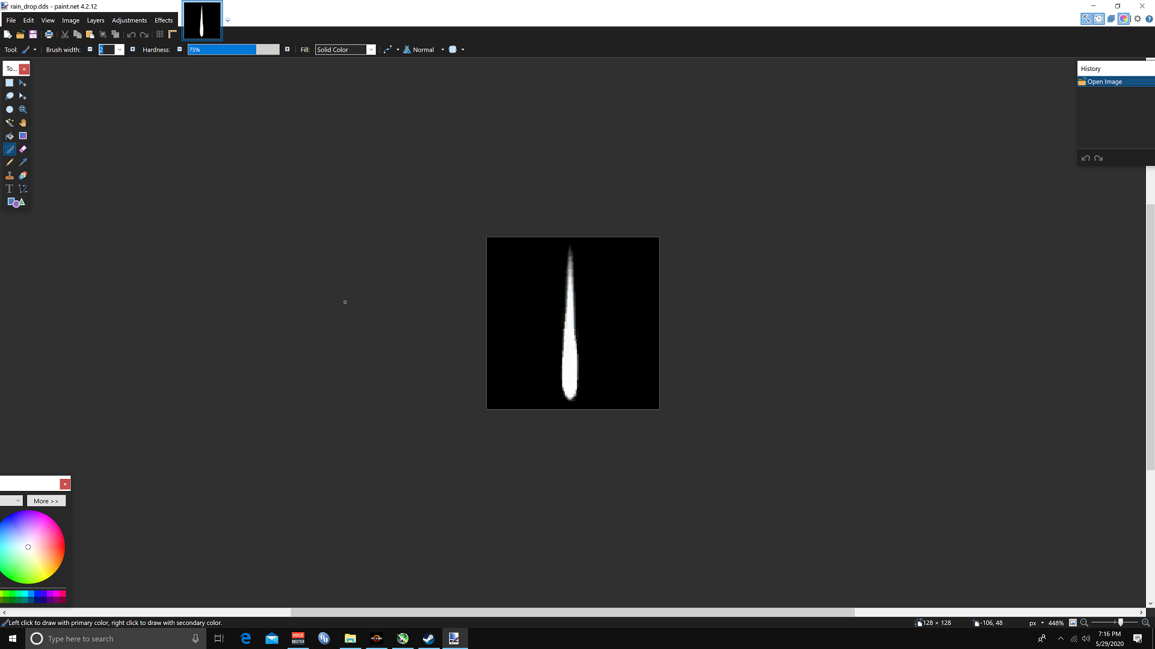Click the More >> colors button
Image resolution: width=1155 pixels, height=649 pixels.
(46, 501)
